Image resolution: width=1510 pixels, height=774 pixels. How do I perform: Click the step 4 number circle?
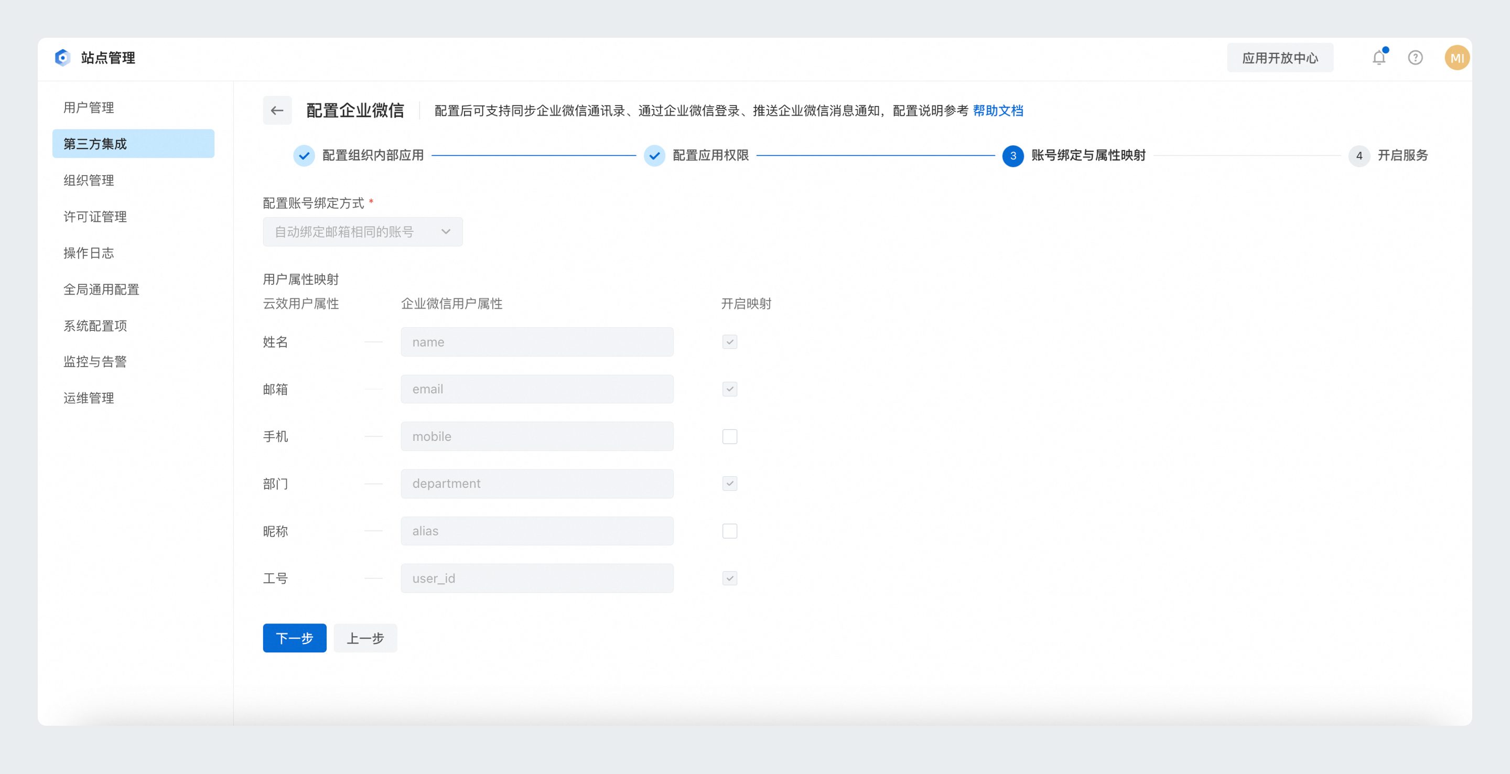[x=1359, y=155]
